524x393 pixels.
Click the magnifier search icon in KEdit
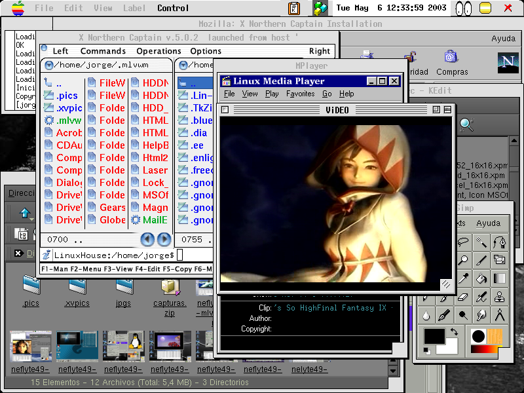466,124
